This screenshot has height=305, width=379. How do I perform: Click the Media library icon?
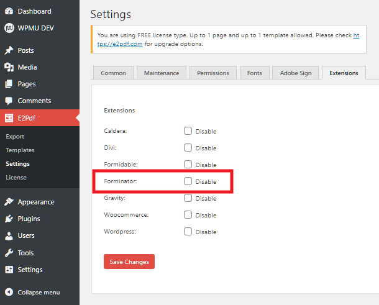click(9, 67)
